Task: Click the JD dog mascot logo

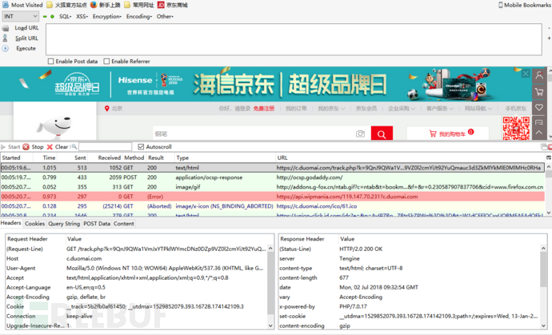Action: click(54, 127)
